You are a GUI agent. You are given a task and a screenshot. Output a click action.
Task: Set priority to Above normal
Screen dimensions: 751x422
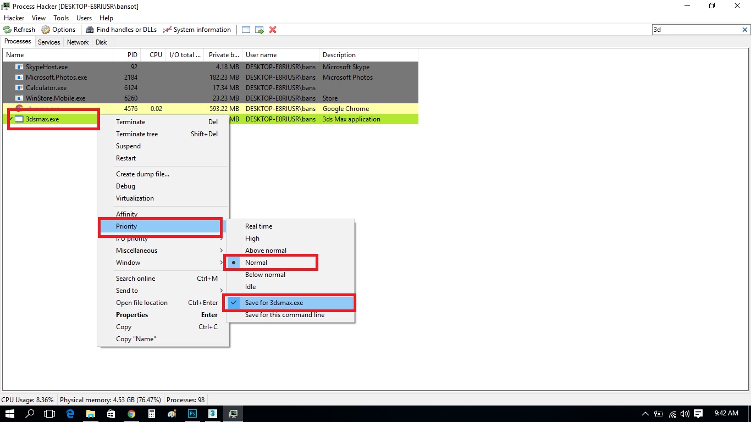click(291, 251)
